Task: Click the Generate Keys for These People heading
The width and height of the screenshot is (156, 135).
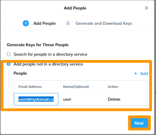Action: (38, 45)
